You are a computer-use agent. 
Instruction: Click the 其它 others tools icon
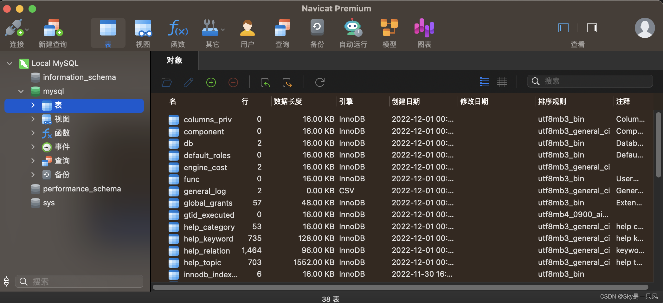coord(210,28)
